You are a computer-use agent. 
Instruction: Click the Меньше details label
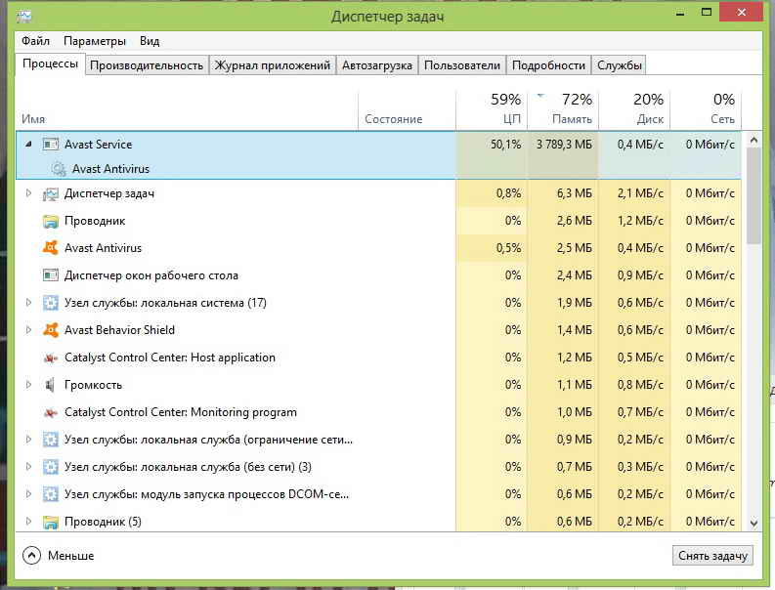coord(70,556)
